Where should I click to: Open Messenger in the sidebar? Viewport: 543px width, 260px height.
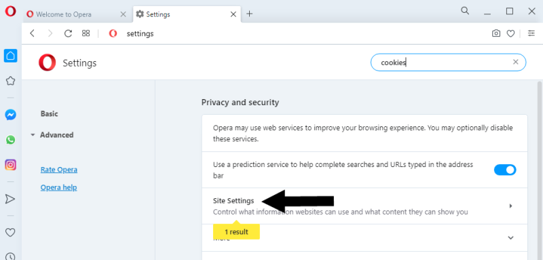[10, 115]
